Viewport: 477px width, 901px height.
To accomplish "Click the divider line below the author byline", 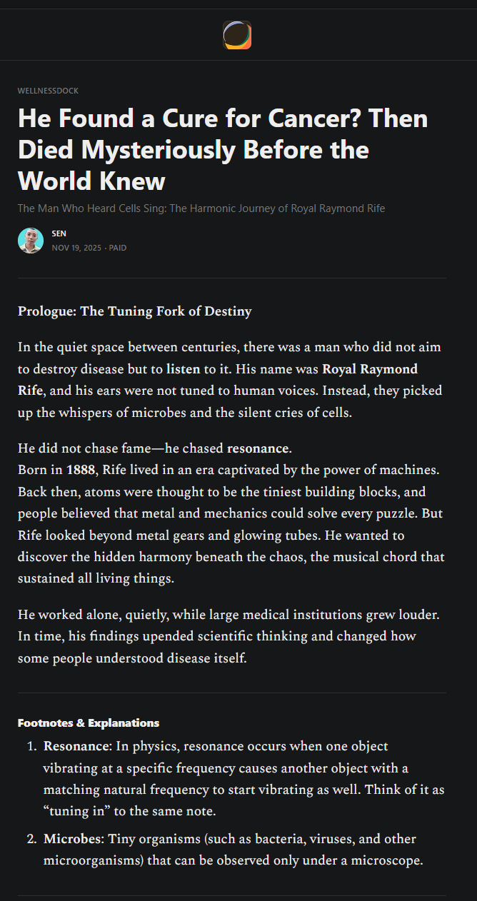I will tap(231, 278).
